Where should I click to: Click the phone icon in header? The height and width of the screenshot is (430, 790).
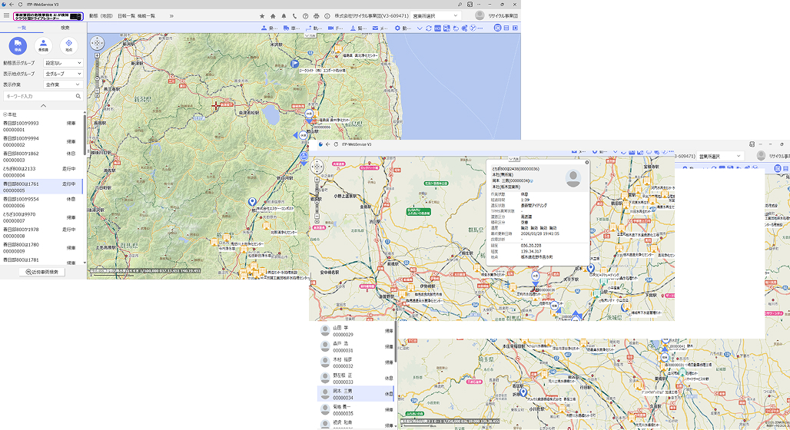[295, 16]
